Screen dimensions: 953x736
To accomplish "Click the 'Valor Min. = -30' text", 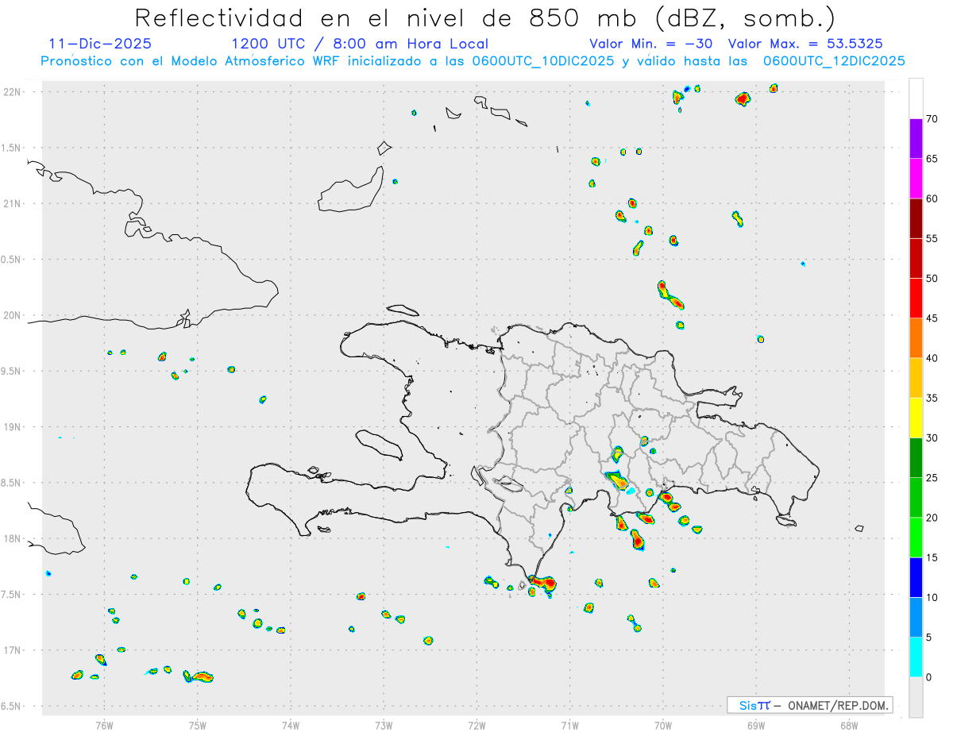I will pos(651,44).
